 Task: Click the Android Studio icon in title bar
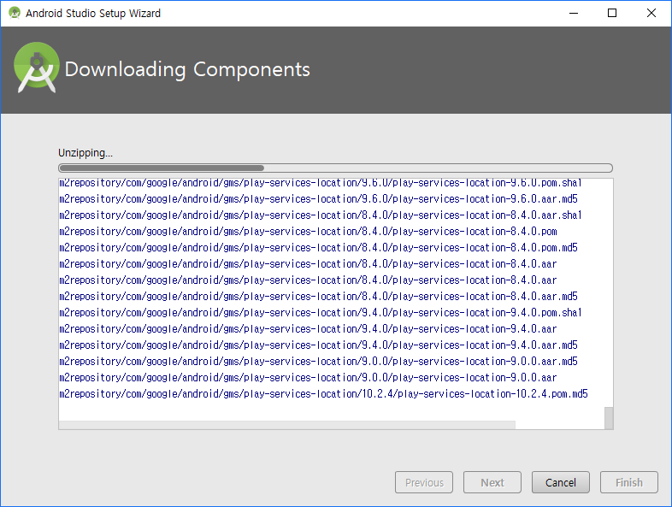coord(15,13)
